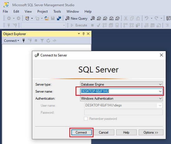
Task: Open the Redo history dropdown arrow
Action: (161, 18)
